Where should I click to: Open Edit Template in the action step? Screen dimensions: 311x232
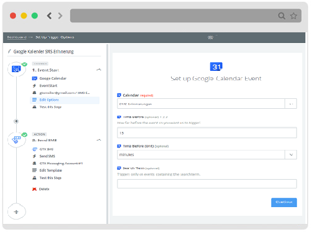pyautogui.click(x=50, y=170)
